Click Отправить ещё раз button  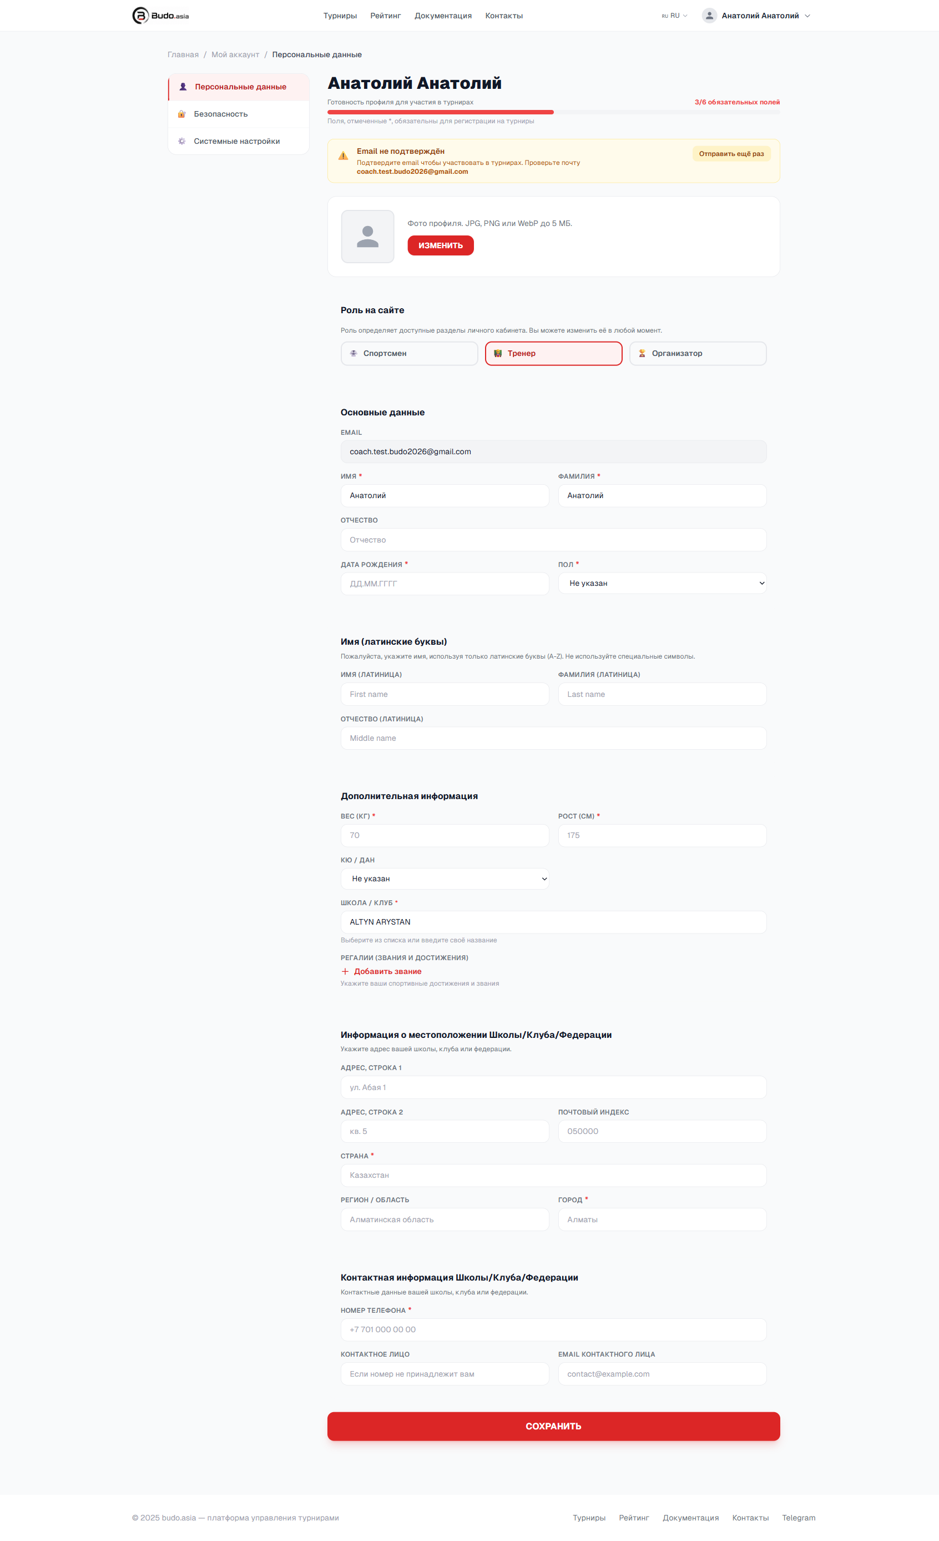pyautogui.click(x=731, y=154)
